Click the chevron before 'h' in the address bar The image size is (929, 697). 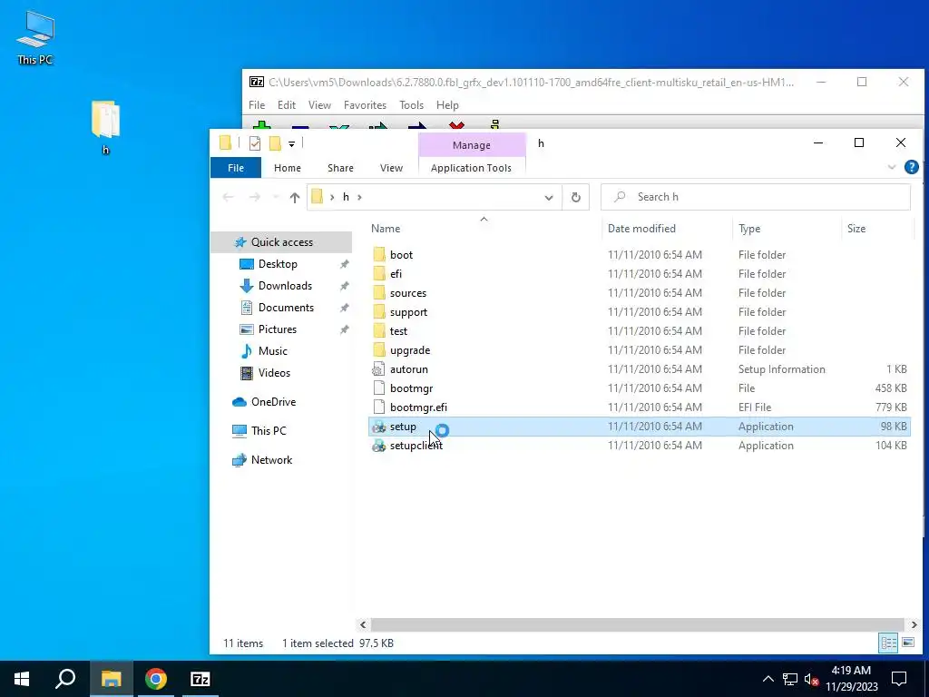332,197
